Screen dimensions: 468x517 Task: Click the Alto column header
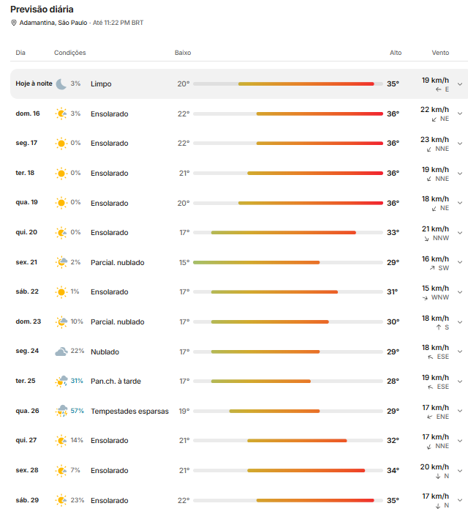pos(396,53)
